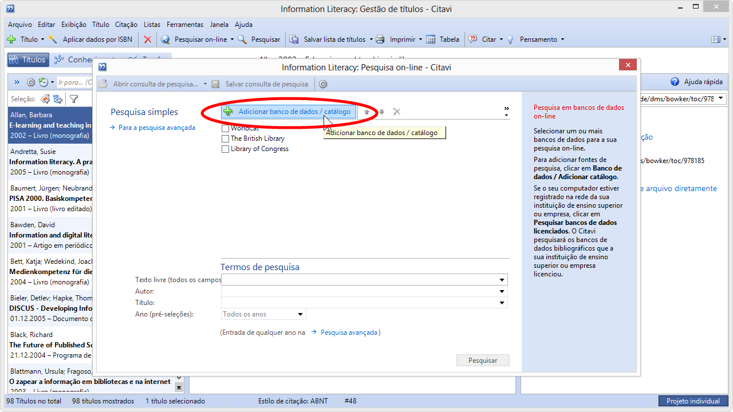Viewport: 733px width, 412px height.
Task: Click the second selection icon after Seleção
Action: [58, 99]
